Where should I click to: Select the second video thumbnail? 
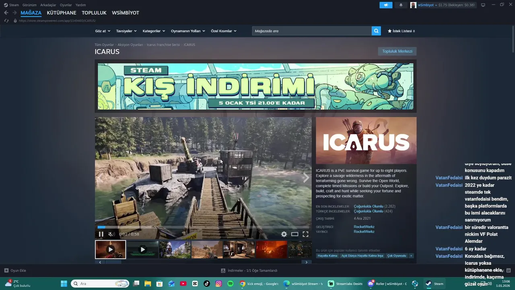coord(142,249)
